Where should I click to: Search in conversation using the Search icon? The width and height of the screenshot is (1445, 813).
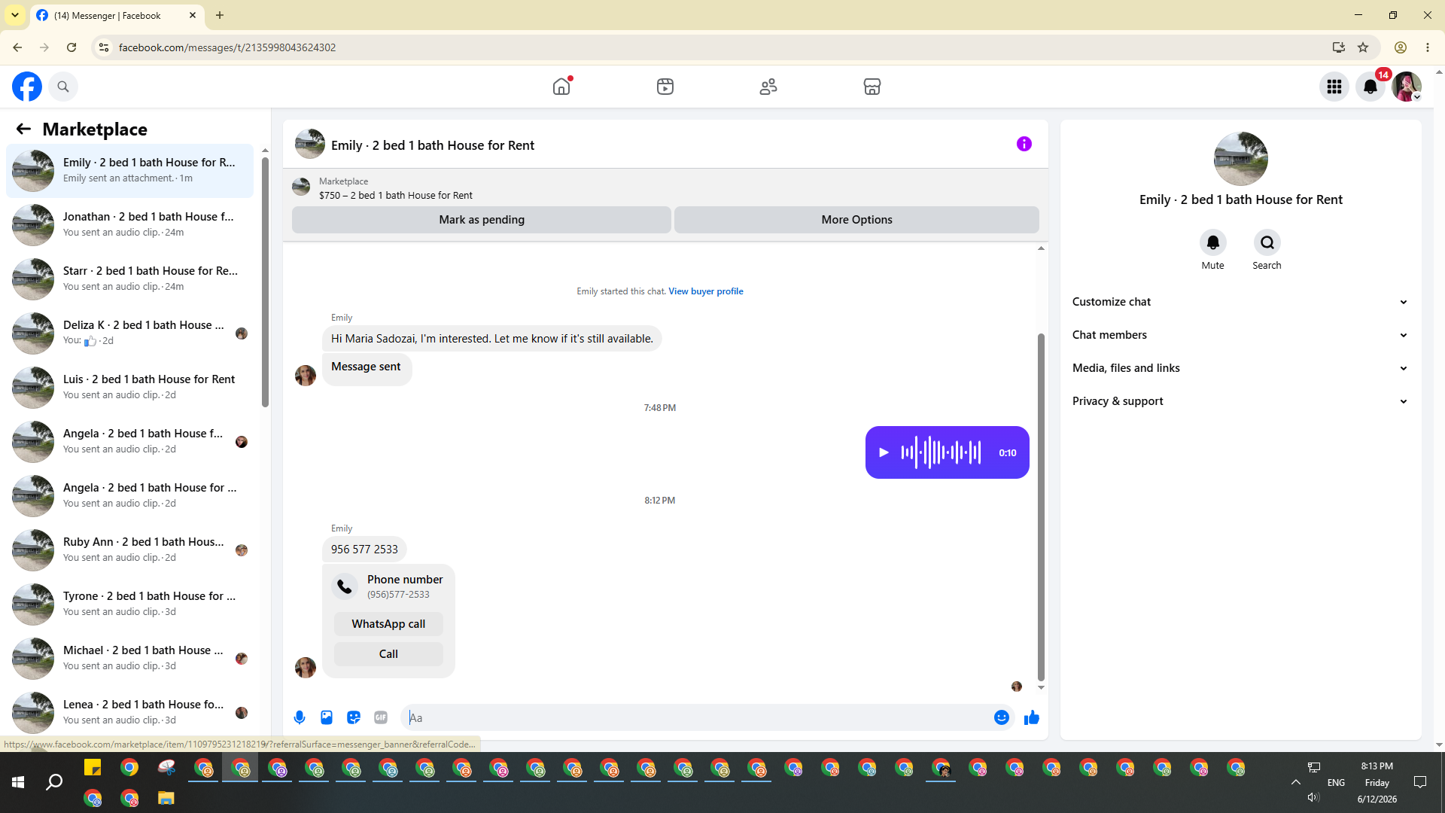pos(1267,242)
